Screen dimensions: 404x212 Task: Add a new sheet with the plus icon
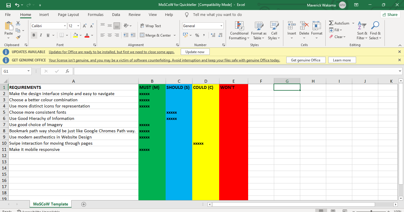(84, 204)
